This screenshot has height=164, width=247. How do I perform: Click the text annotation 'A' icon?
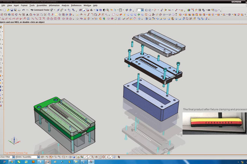27,15
